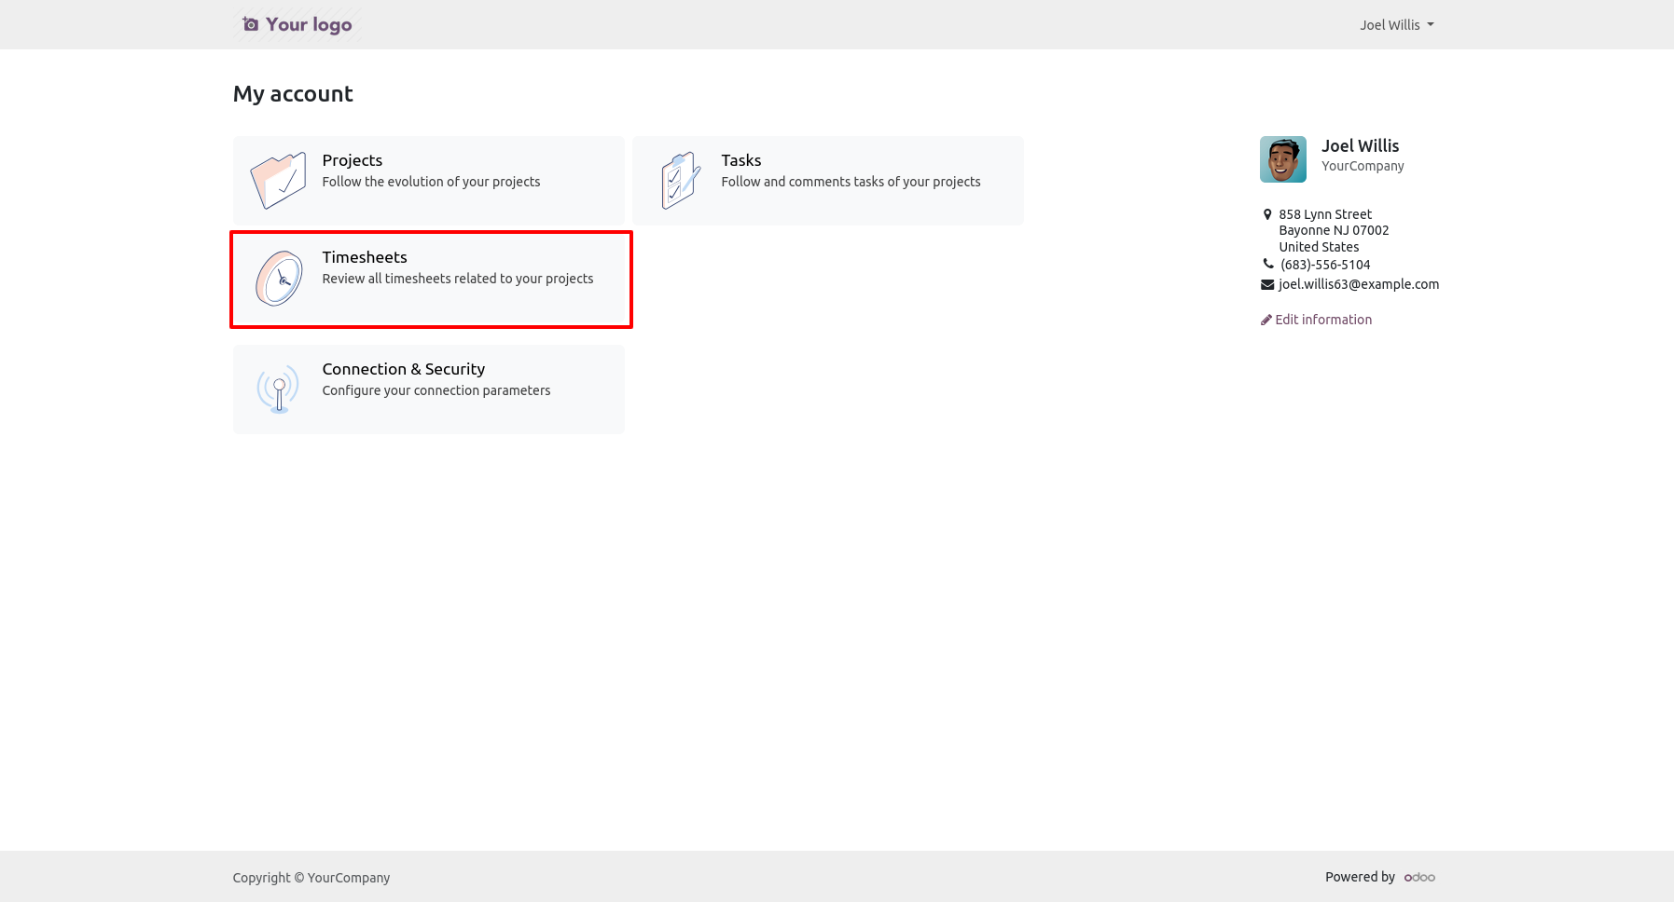Click the Connection & Security antenna icon
Viewport: 1674px width, 902px height.
coord(278,389)
